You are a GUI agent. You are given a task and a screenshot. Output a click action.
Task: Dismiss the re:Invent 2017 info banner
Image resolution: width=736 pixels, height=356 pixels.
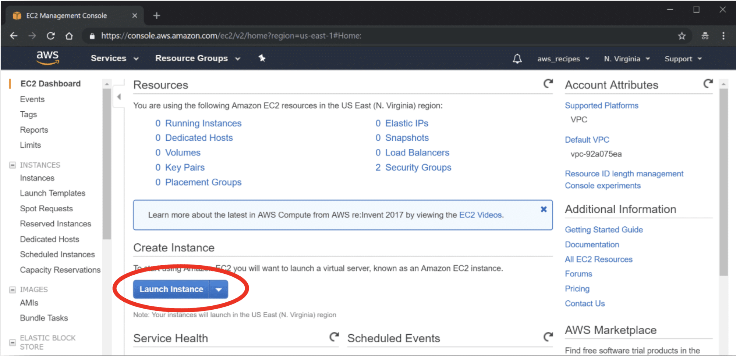point(544,209)
